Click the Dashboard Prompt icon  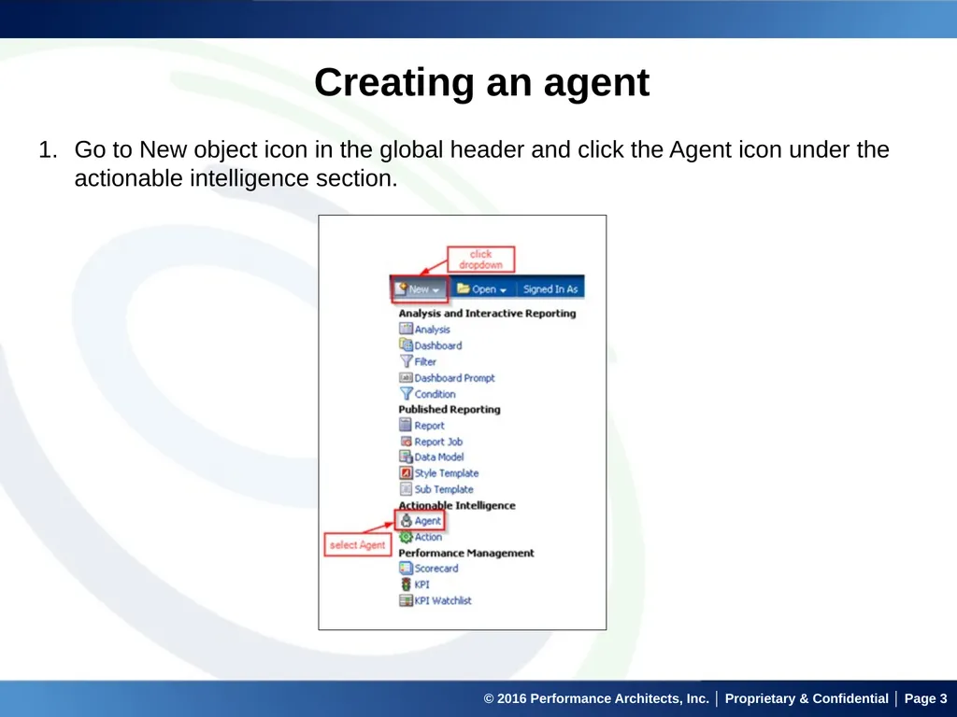(x=406, y=377)
